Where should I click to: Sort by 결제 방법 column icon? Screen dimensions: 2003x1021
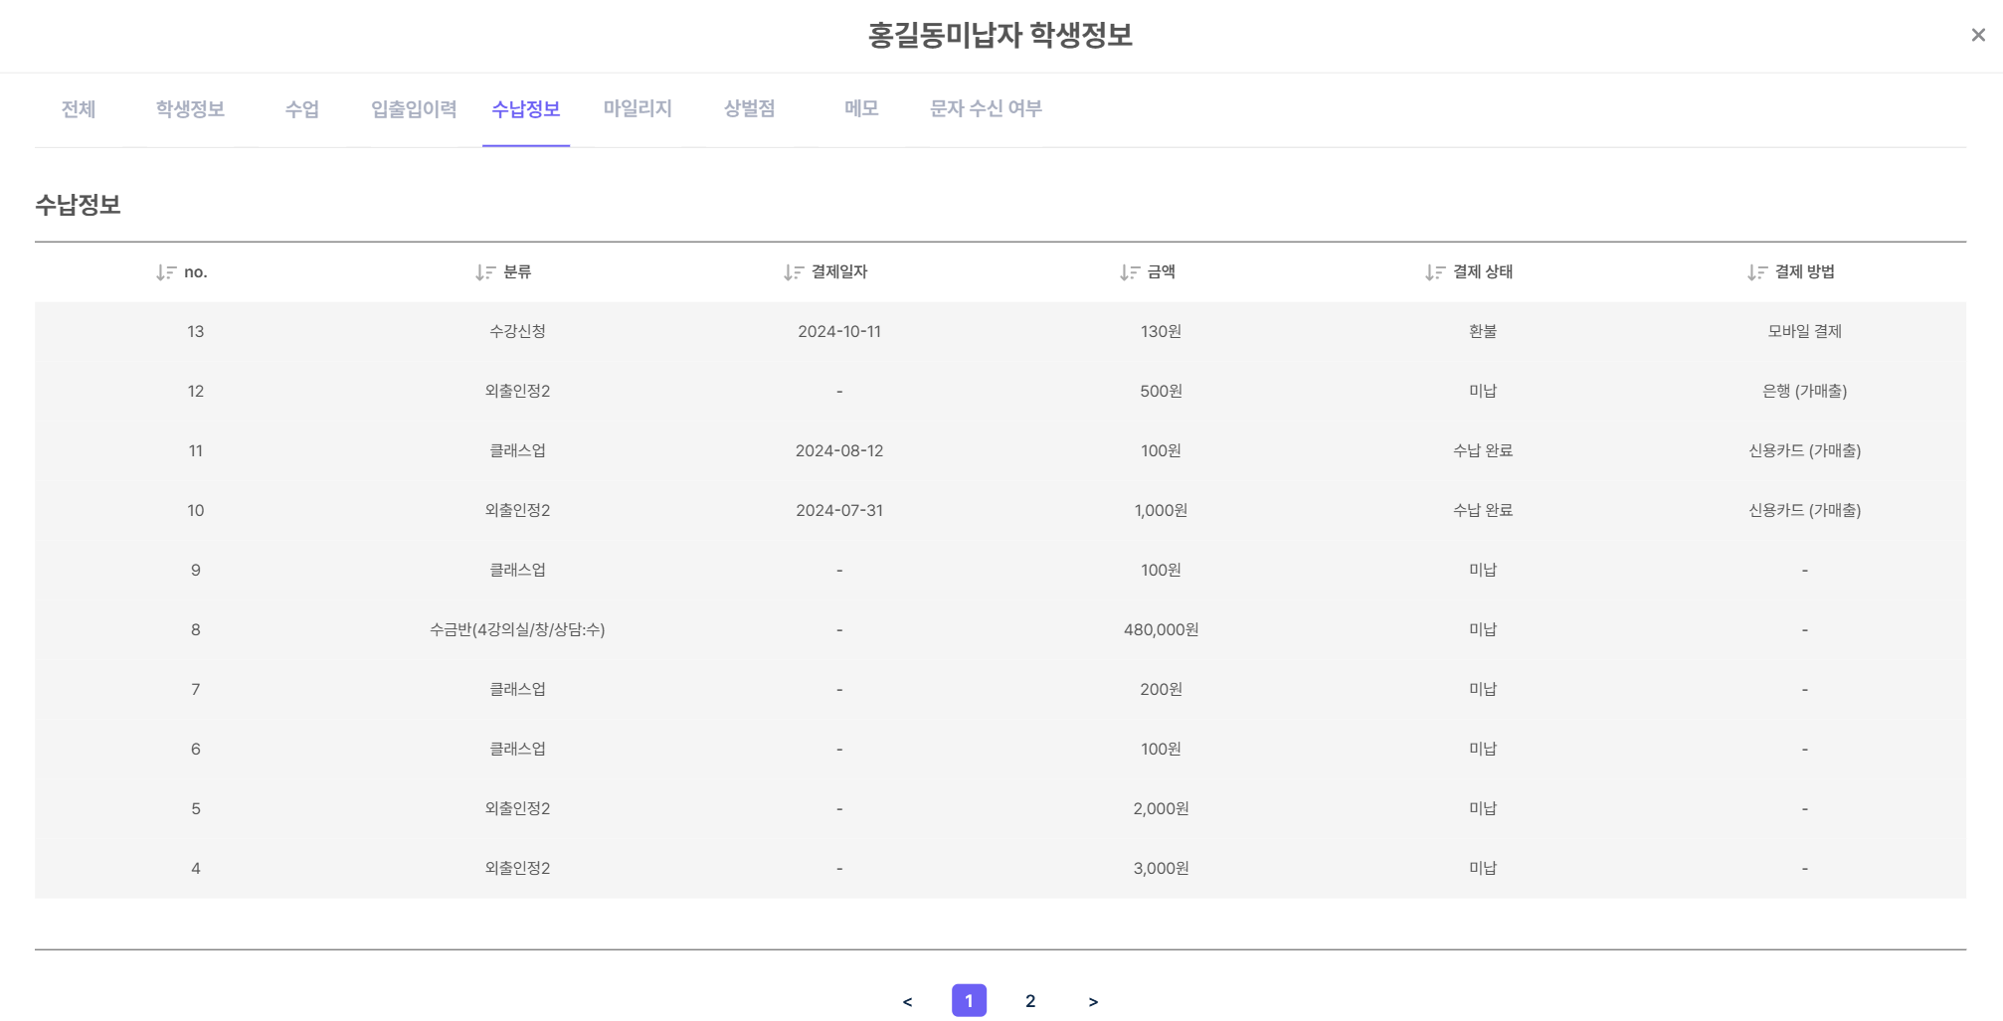pyautogui.click(x=1757, y=272)
